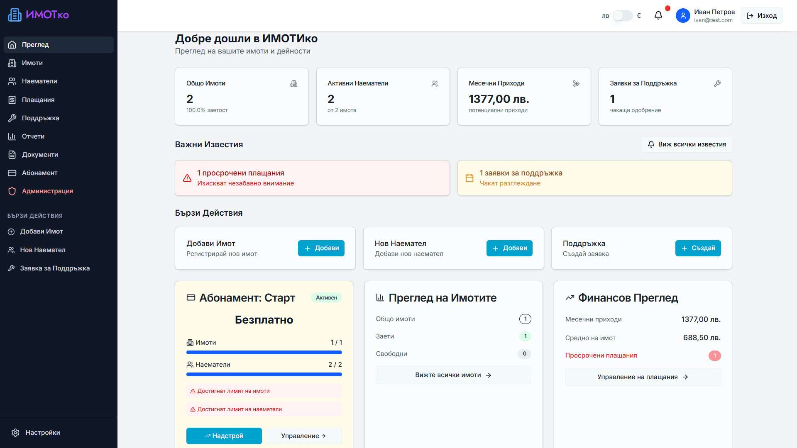The image size is (797, 448).
Task: Click the Надстрой upgrade button
Action: [224, 436]
